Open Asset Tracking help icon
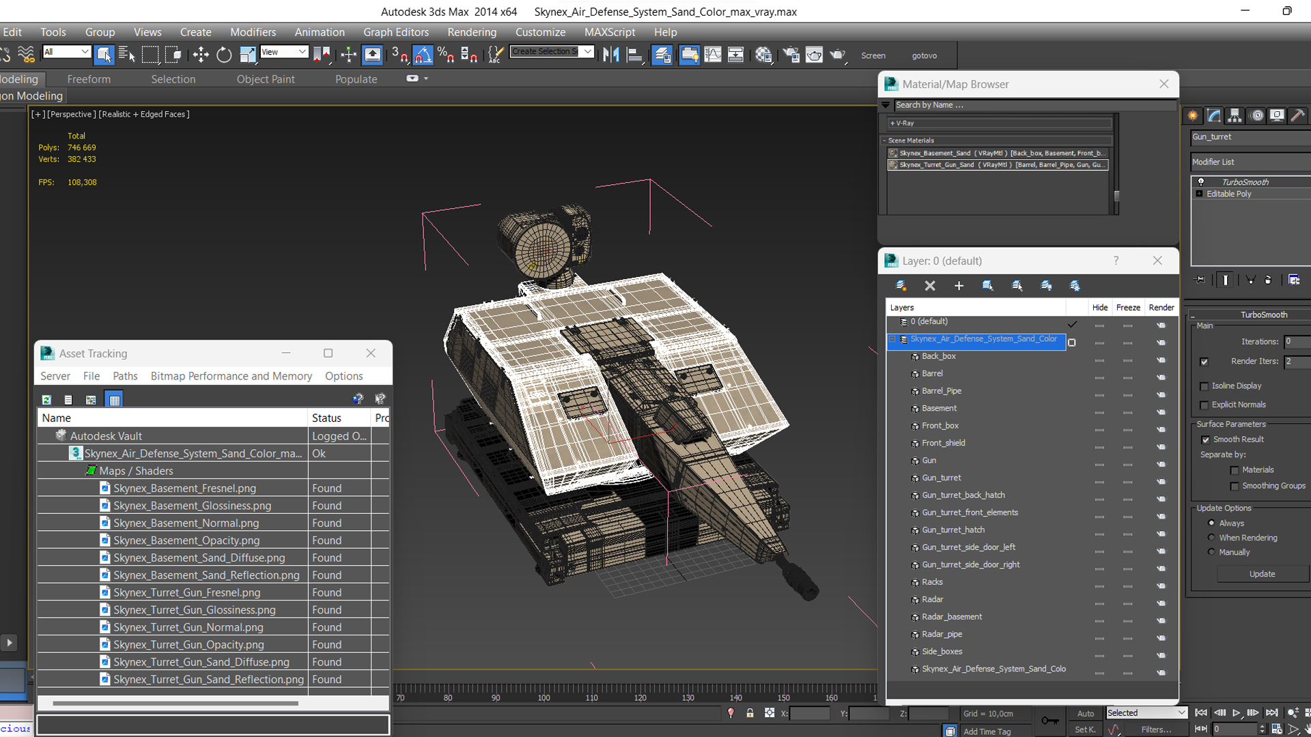Viewport: 1311px width, 737px height. (x=358, y=399)
